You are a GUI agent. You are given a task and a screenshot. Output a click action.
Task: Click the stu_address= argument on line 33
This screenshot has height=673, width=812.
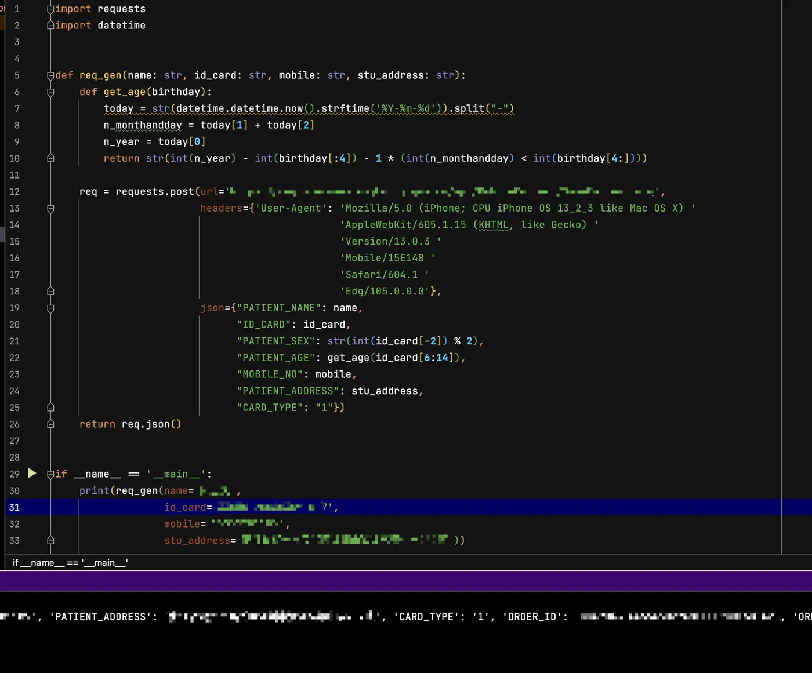point(200,540)
